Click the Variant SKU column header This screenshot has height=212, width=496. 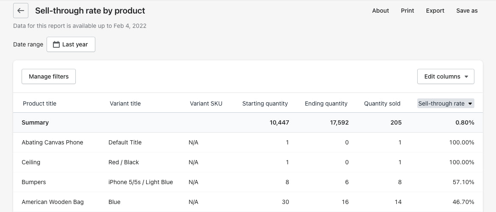[x=206, y=103]
